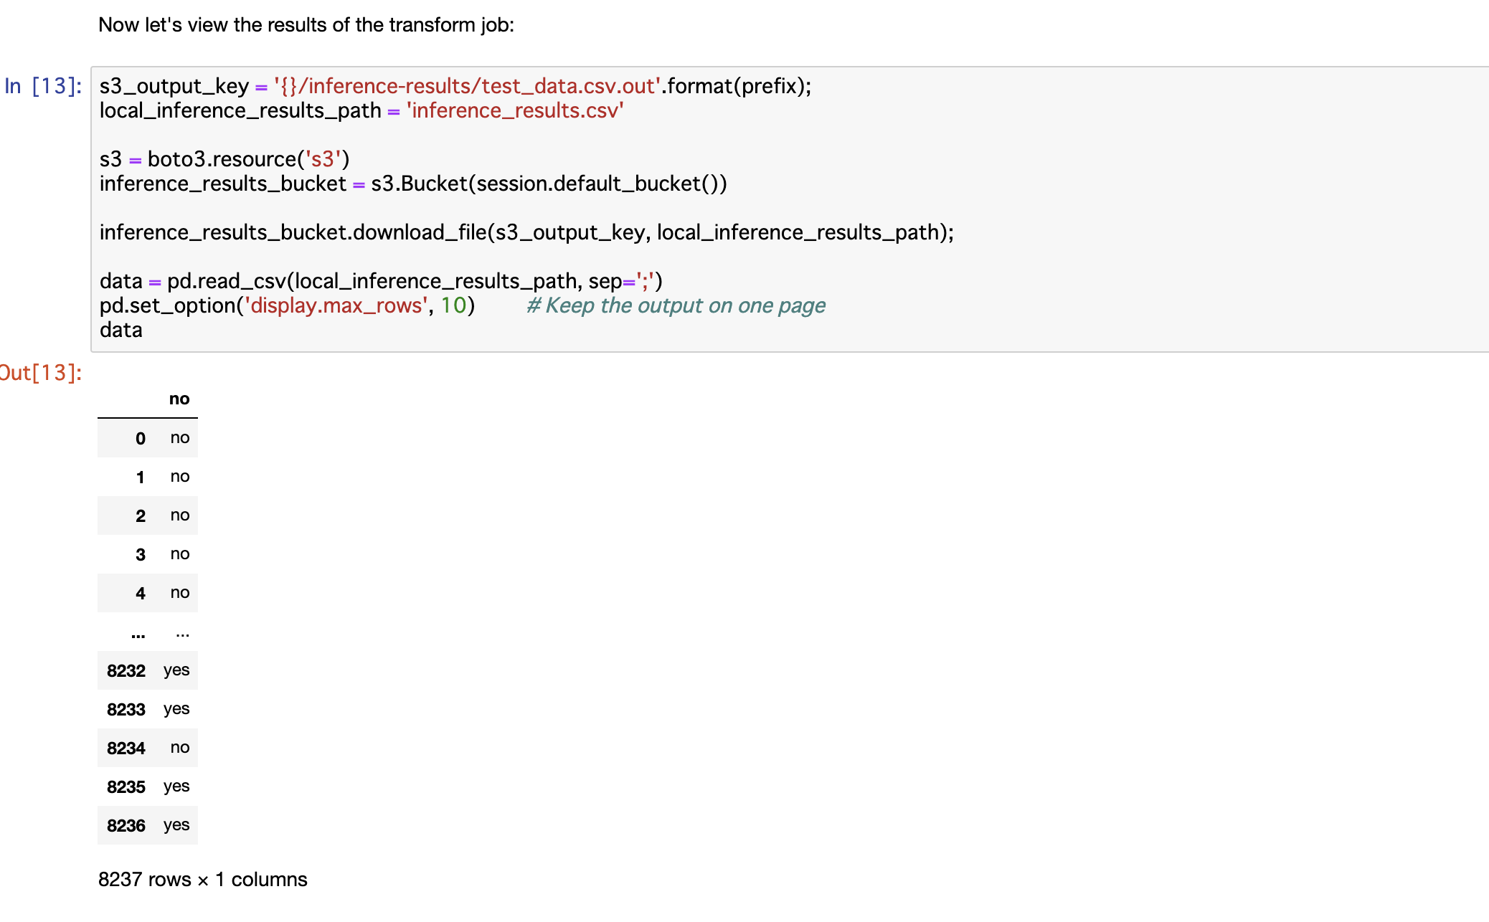Click the boto3.resource('s3') line
1489x922 pixels.
pyautogui.click(x=224, y=159)
